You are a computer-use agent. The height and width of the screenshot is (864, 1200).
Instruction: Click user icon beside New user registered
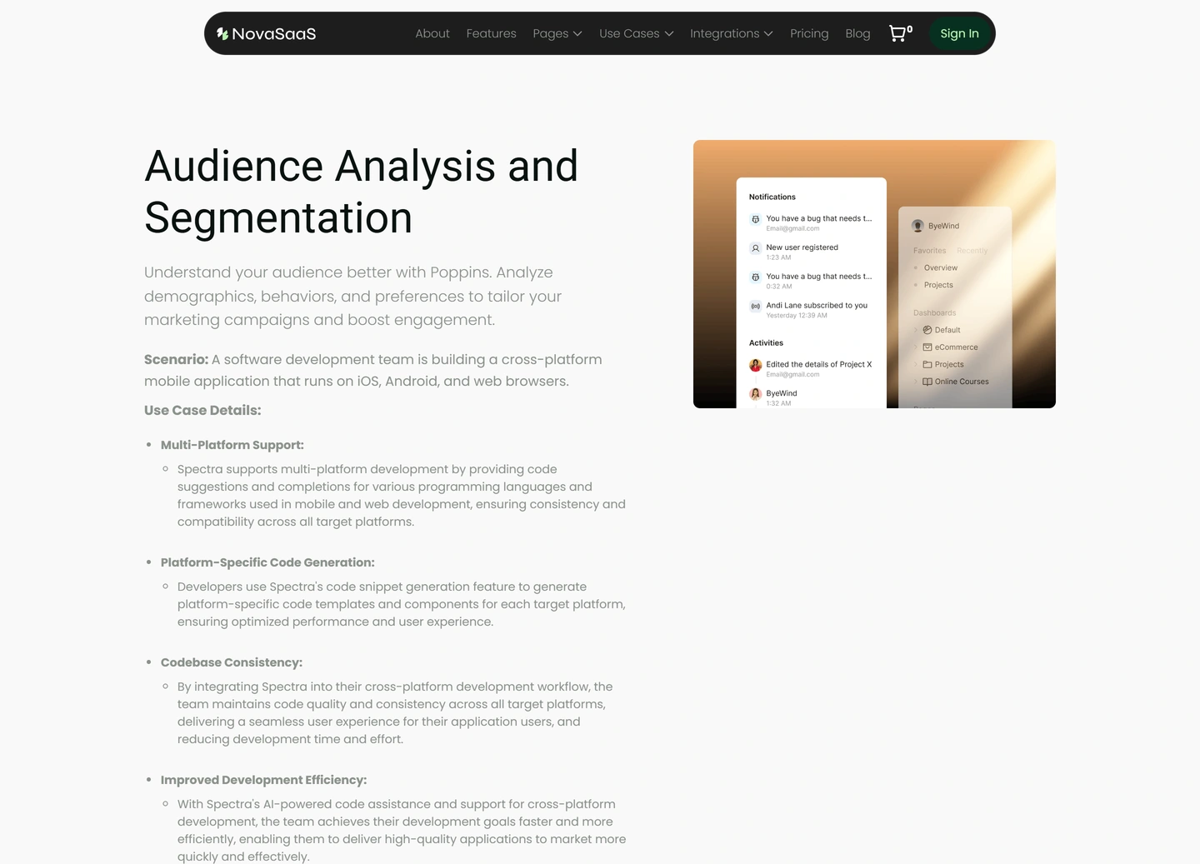[x=756, y=248]
